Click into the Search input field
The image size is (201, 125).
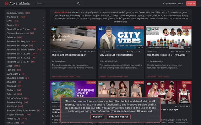(x=57, y=3)
